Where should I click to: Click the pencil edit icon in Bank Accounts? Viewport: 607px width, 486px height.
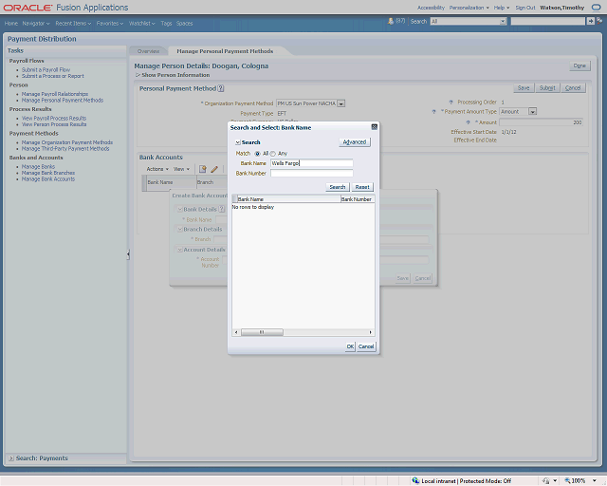pos(214,169)
